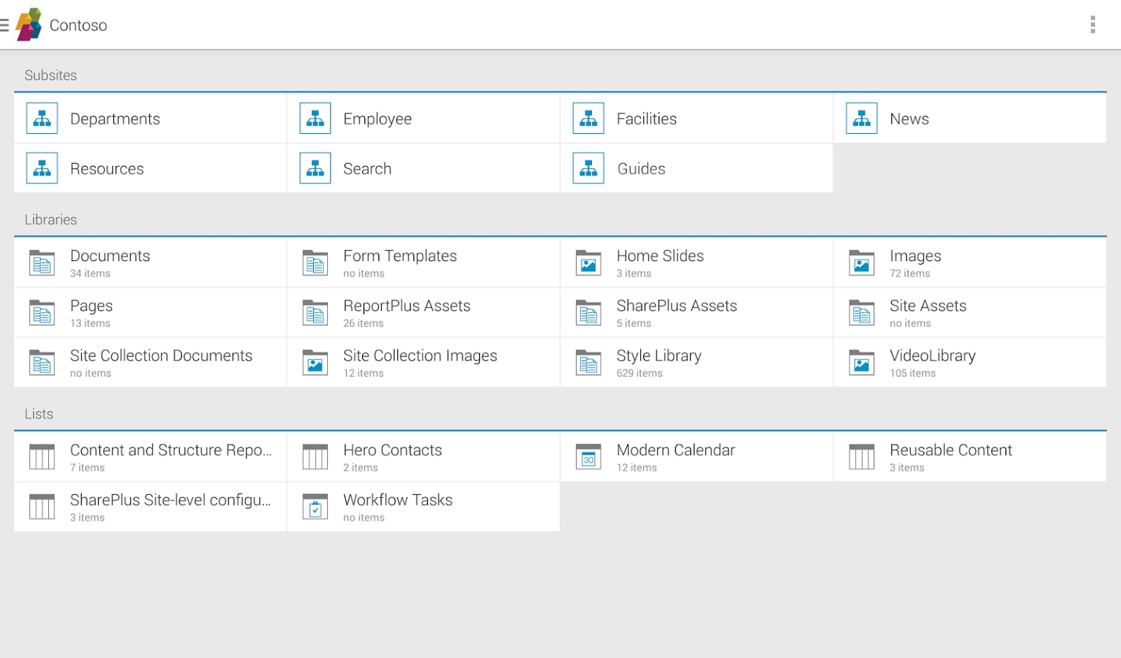Click the ReportPlus Assets folder icon
This screenshot has width=1121, height=658.
pos(315,312)
